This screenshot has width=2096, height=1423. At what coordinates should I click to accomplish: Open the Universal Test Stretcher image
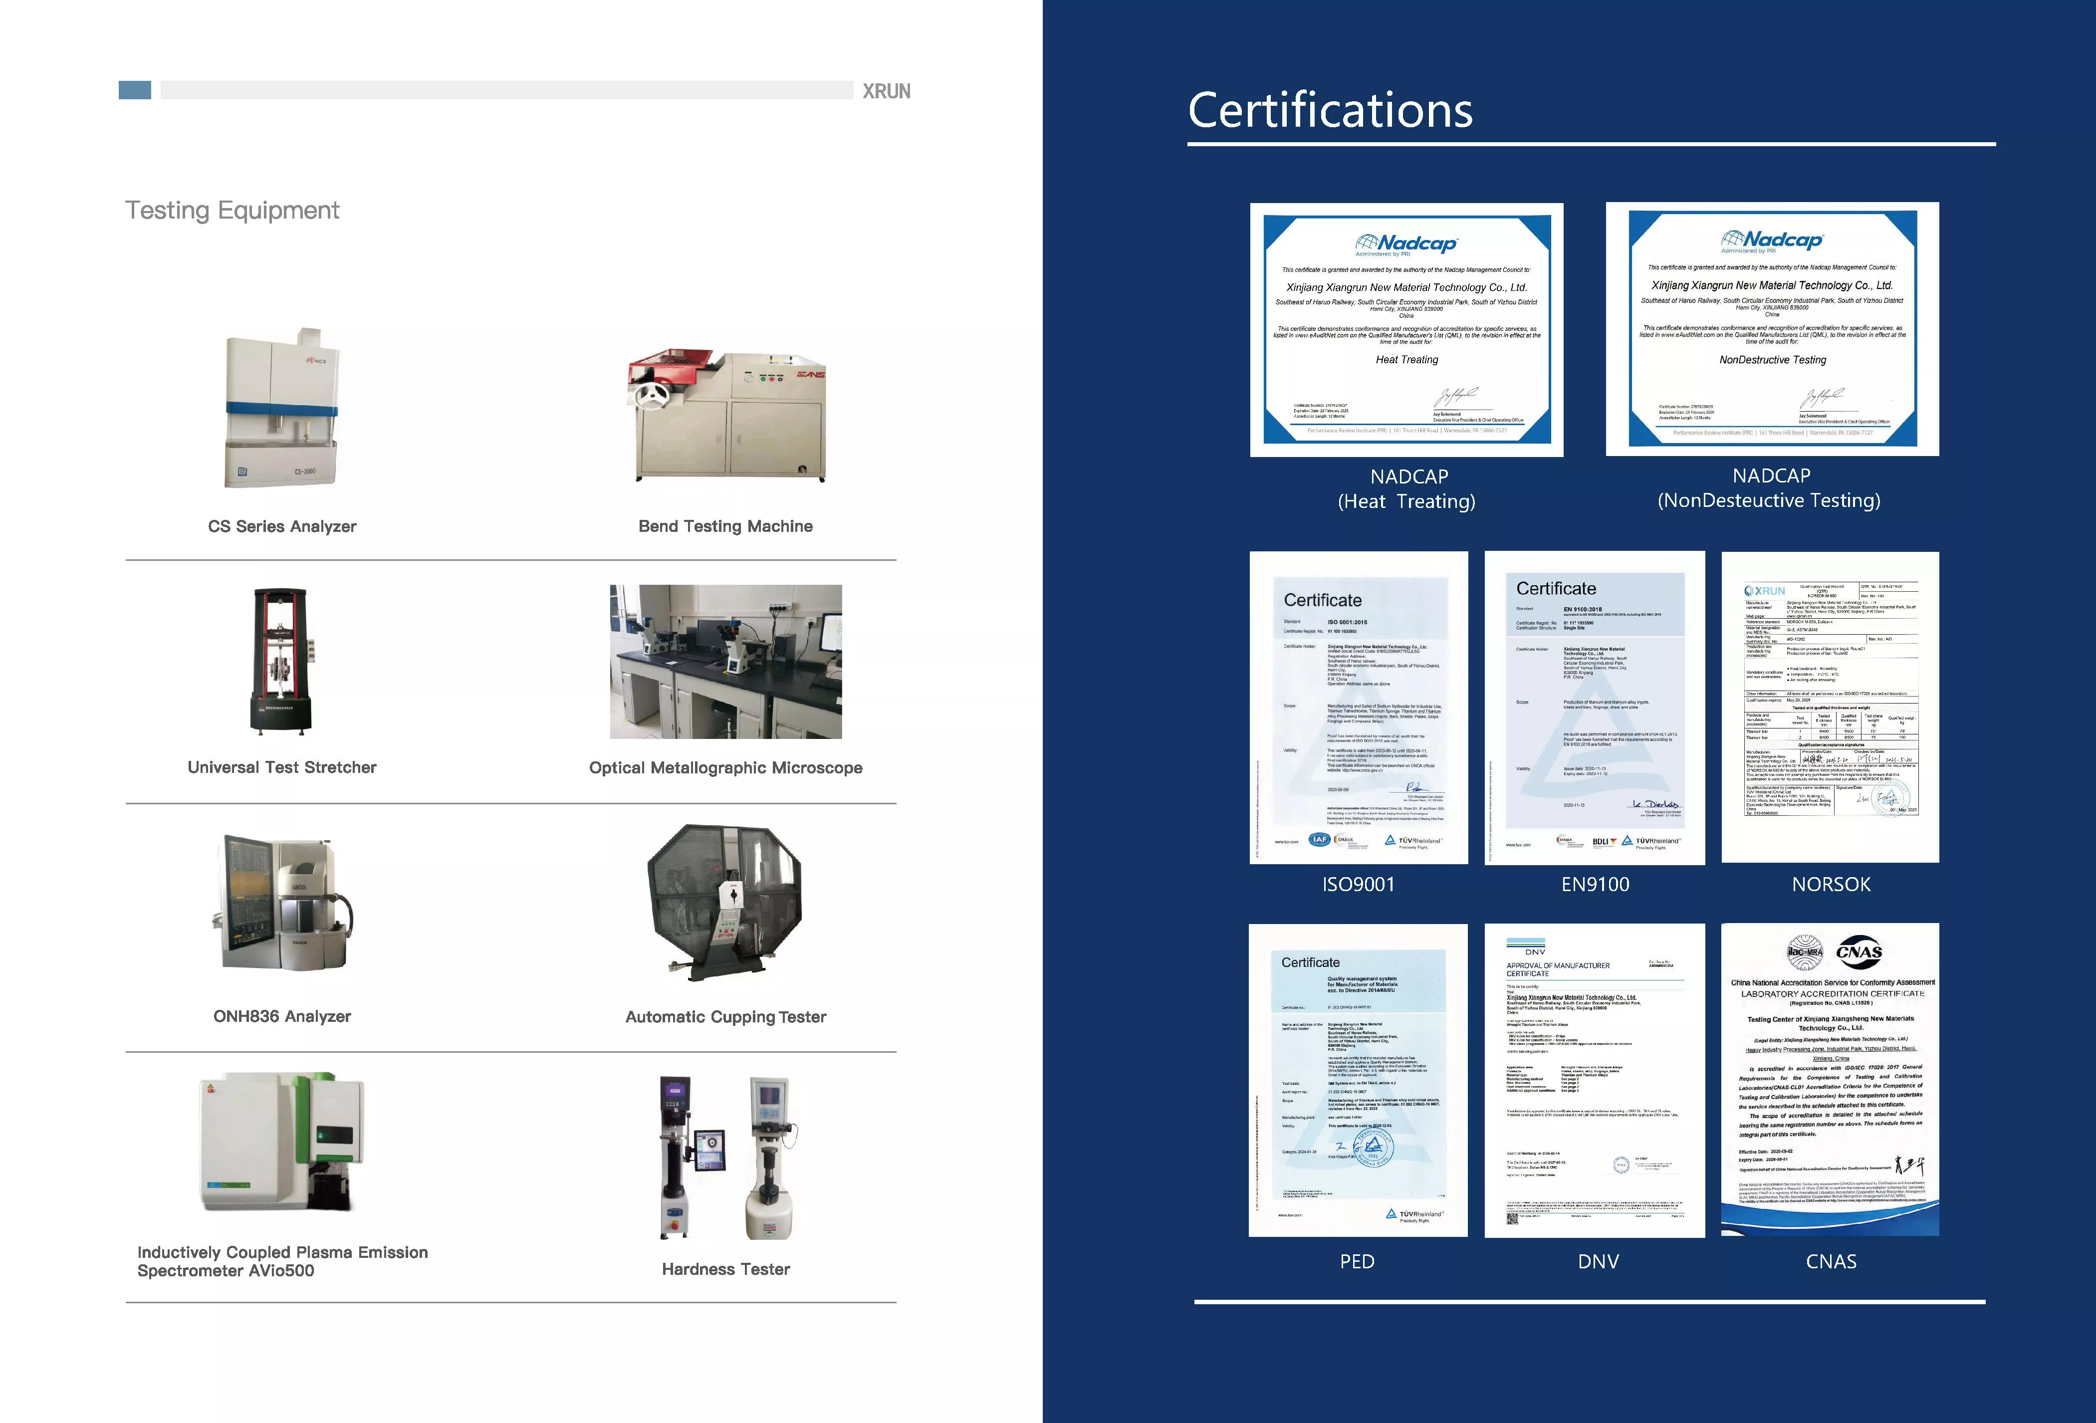pyautogui.click(x=282, y=661)
